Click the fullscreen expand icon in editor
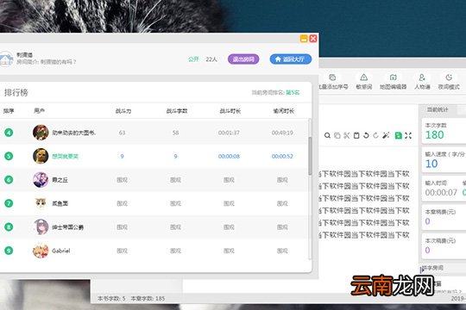Viewport: 466px width, 310px height. (408, 135)
